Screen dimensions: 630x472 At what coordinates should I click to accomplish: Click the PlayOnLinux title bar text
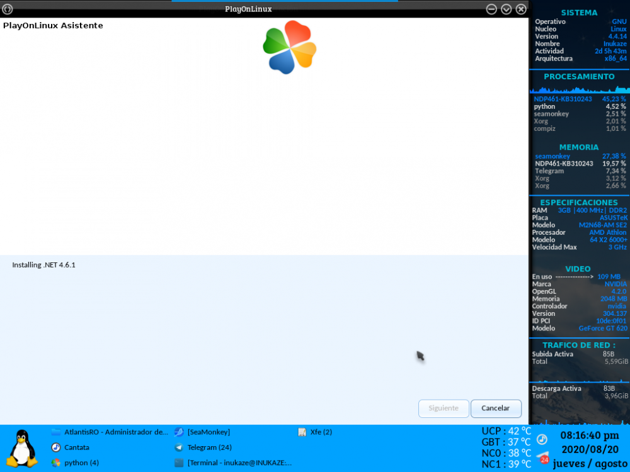click(x=248, y=9)
